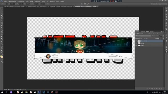Select the Move tool

click(2, 9)
